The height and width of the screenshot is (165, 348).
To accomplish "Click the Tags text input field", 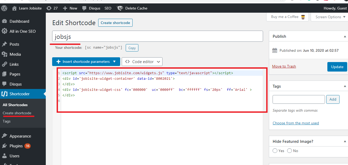I will 299,99.
